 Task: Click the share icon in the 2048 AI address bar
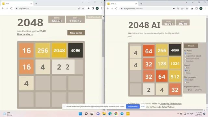point(182,8)
